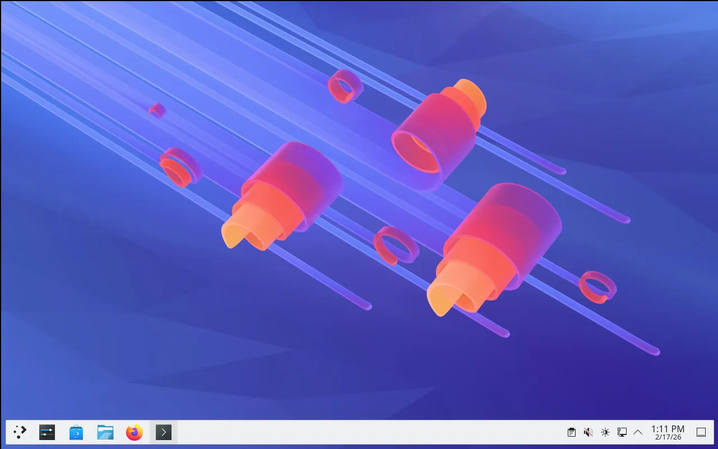This screenshot has width=718, height=449.
Task: Open the clipboard tray applet
Action: [x=571, y=432]
